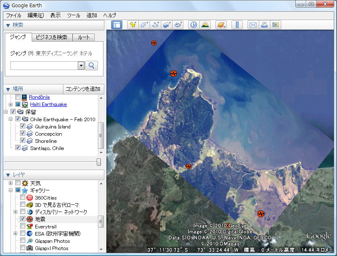Click the search magnifier button
Screen dimensions: 337x256
click(91, 66)
